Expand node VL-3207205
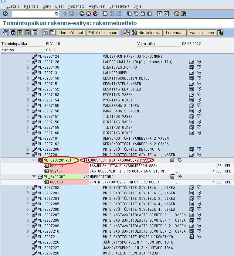This screenshot has width=234, height=256. [x=28, y=204]
